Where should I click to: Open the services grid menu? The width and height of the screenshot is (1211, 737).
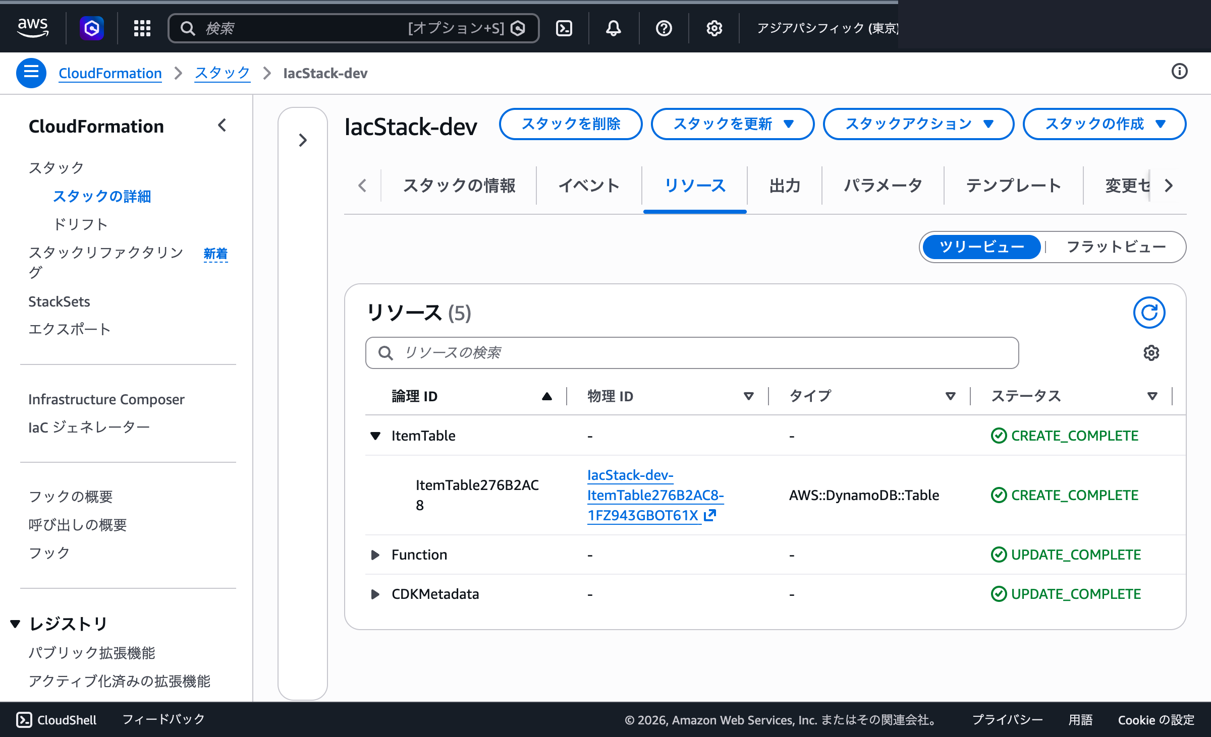(142, 28)
